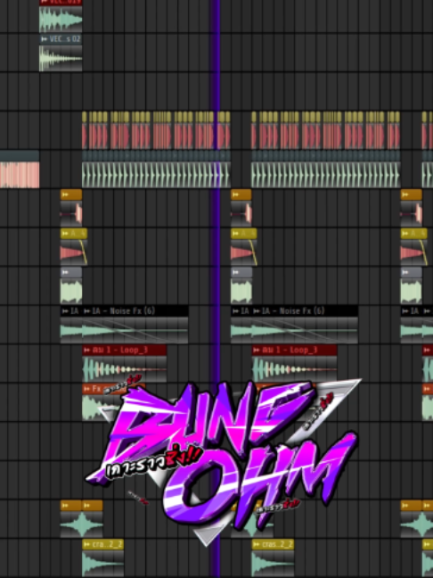
Task: Click arrow icon of yellow automation clip left of playhead
Action: click(x=66, y=234)
